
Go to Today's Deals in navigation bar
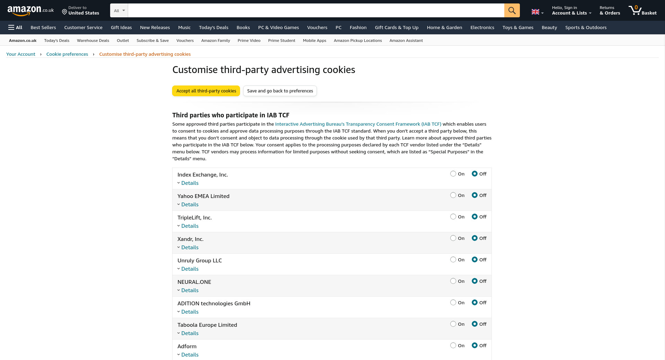[x=213, y=27]
